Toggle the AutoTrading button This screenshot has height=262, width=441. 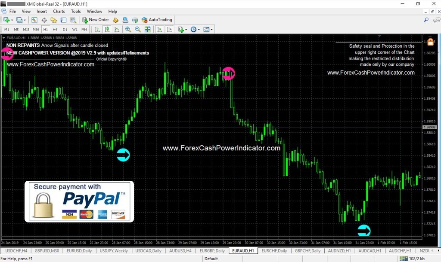point(157,20)
